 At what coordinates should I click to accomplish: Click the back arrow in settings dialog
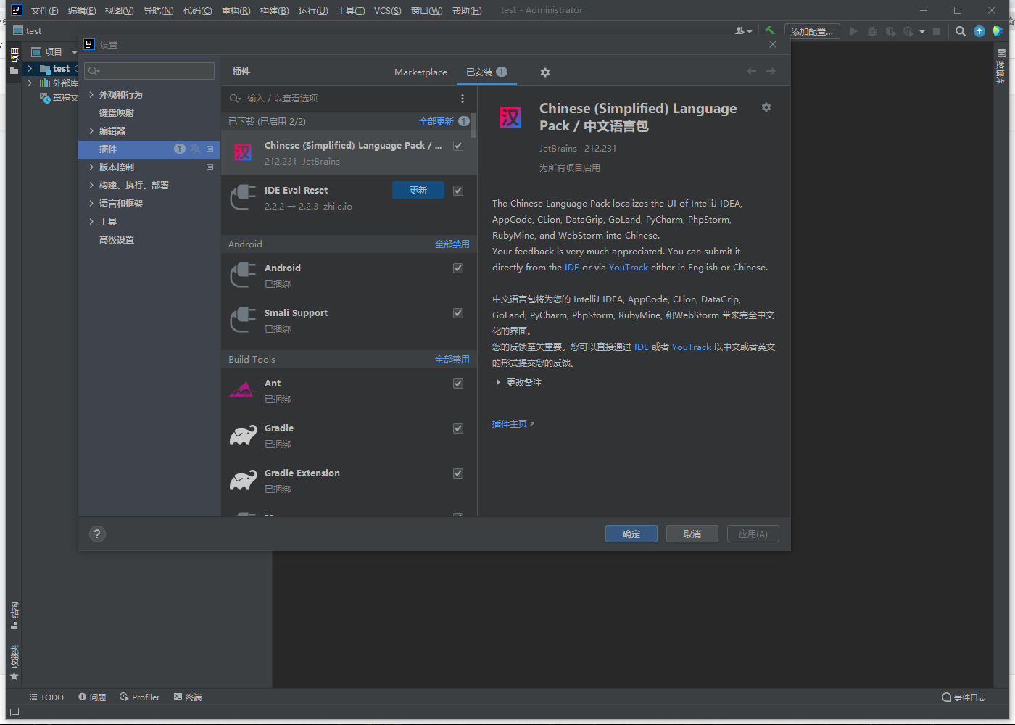751,71
